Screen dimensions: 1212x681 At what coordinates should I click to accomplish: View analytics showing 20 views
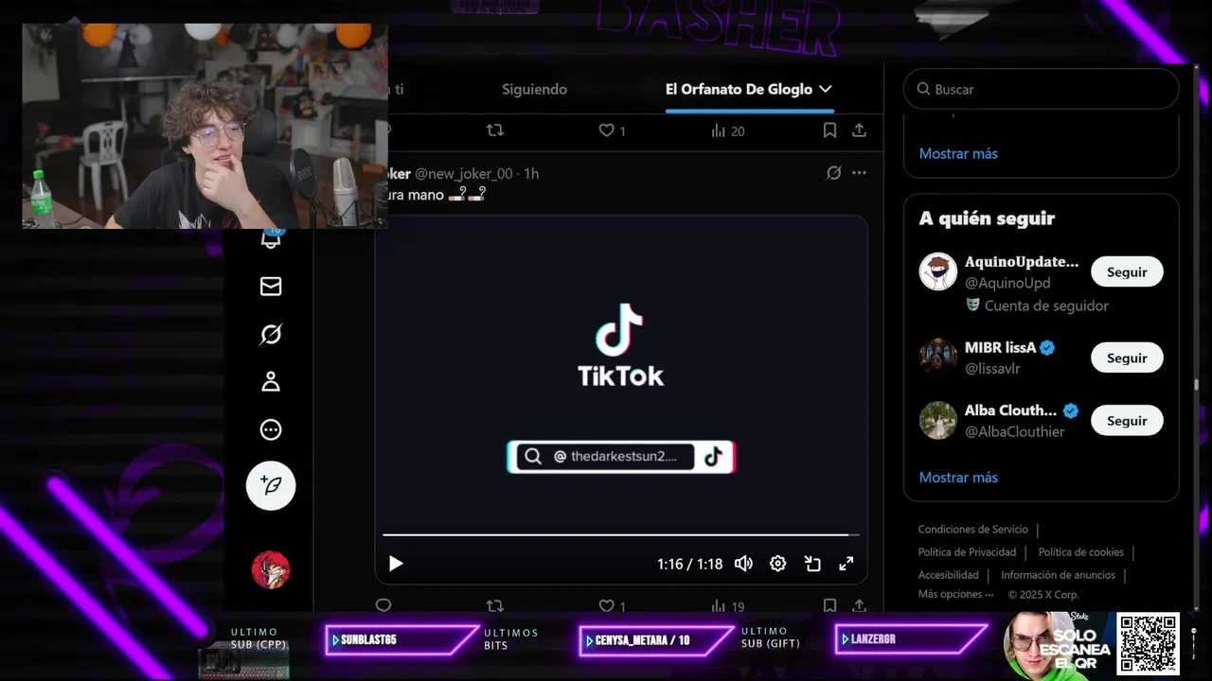tap(727, 131)
